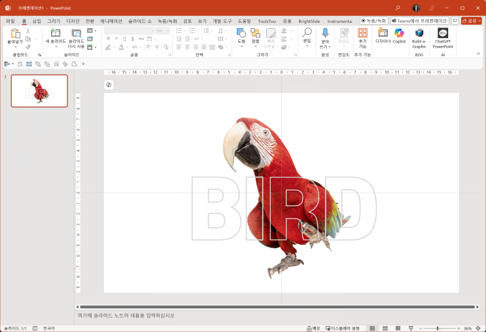This screenshot has width=486, height=332.
Task: Click the Reset slide icon in 슬라이드 group
Action: [x=90, y=39]
